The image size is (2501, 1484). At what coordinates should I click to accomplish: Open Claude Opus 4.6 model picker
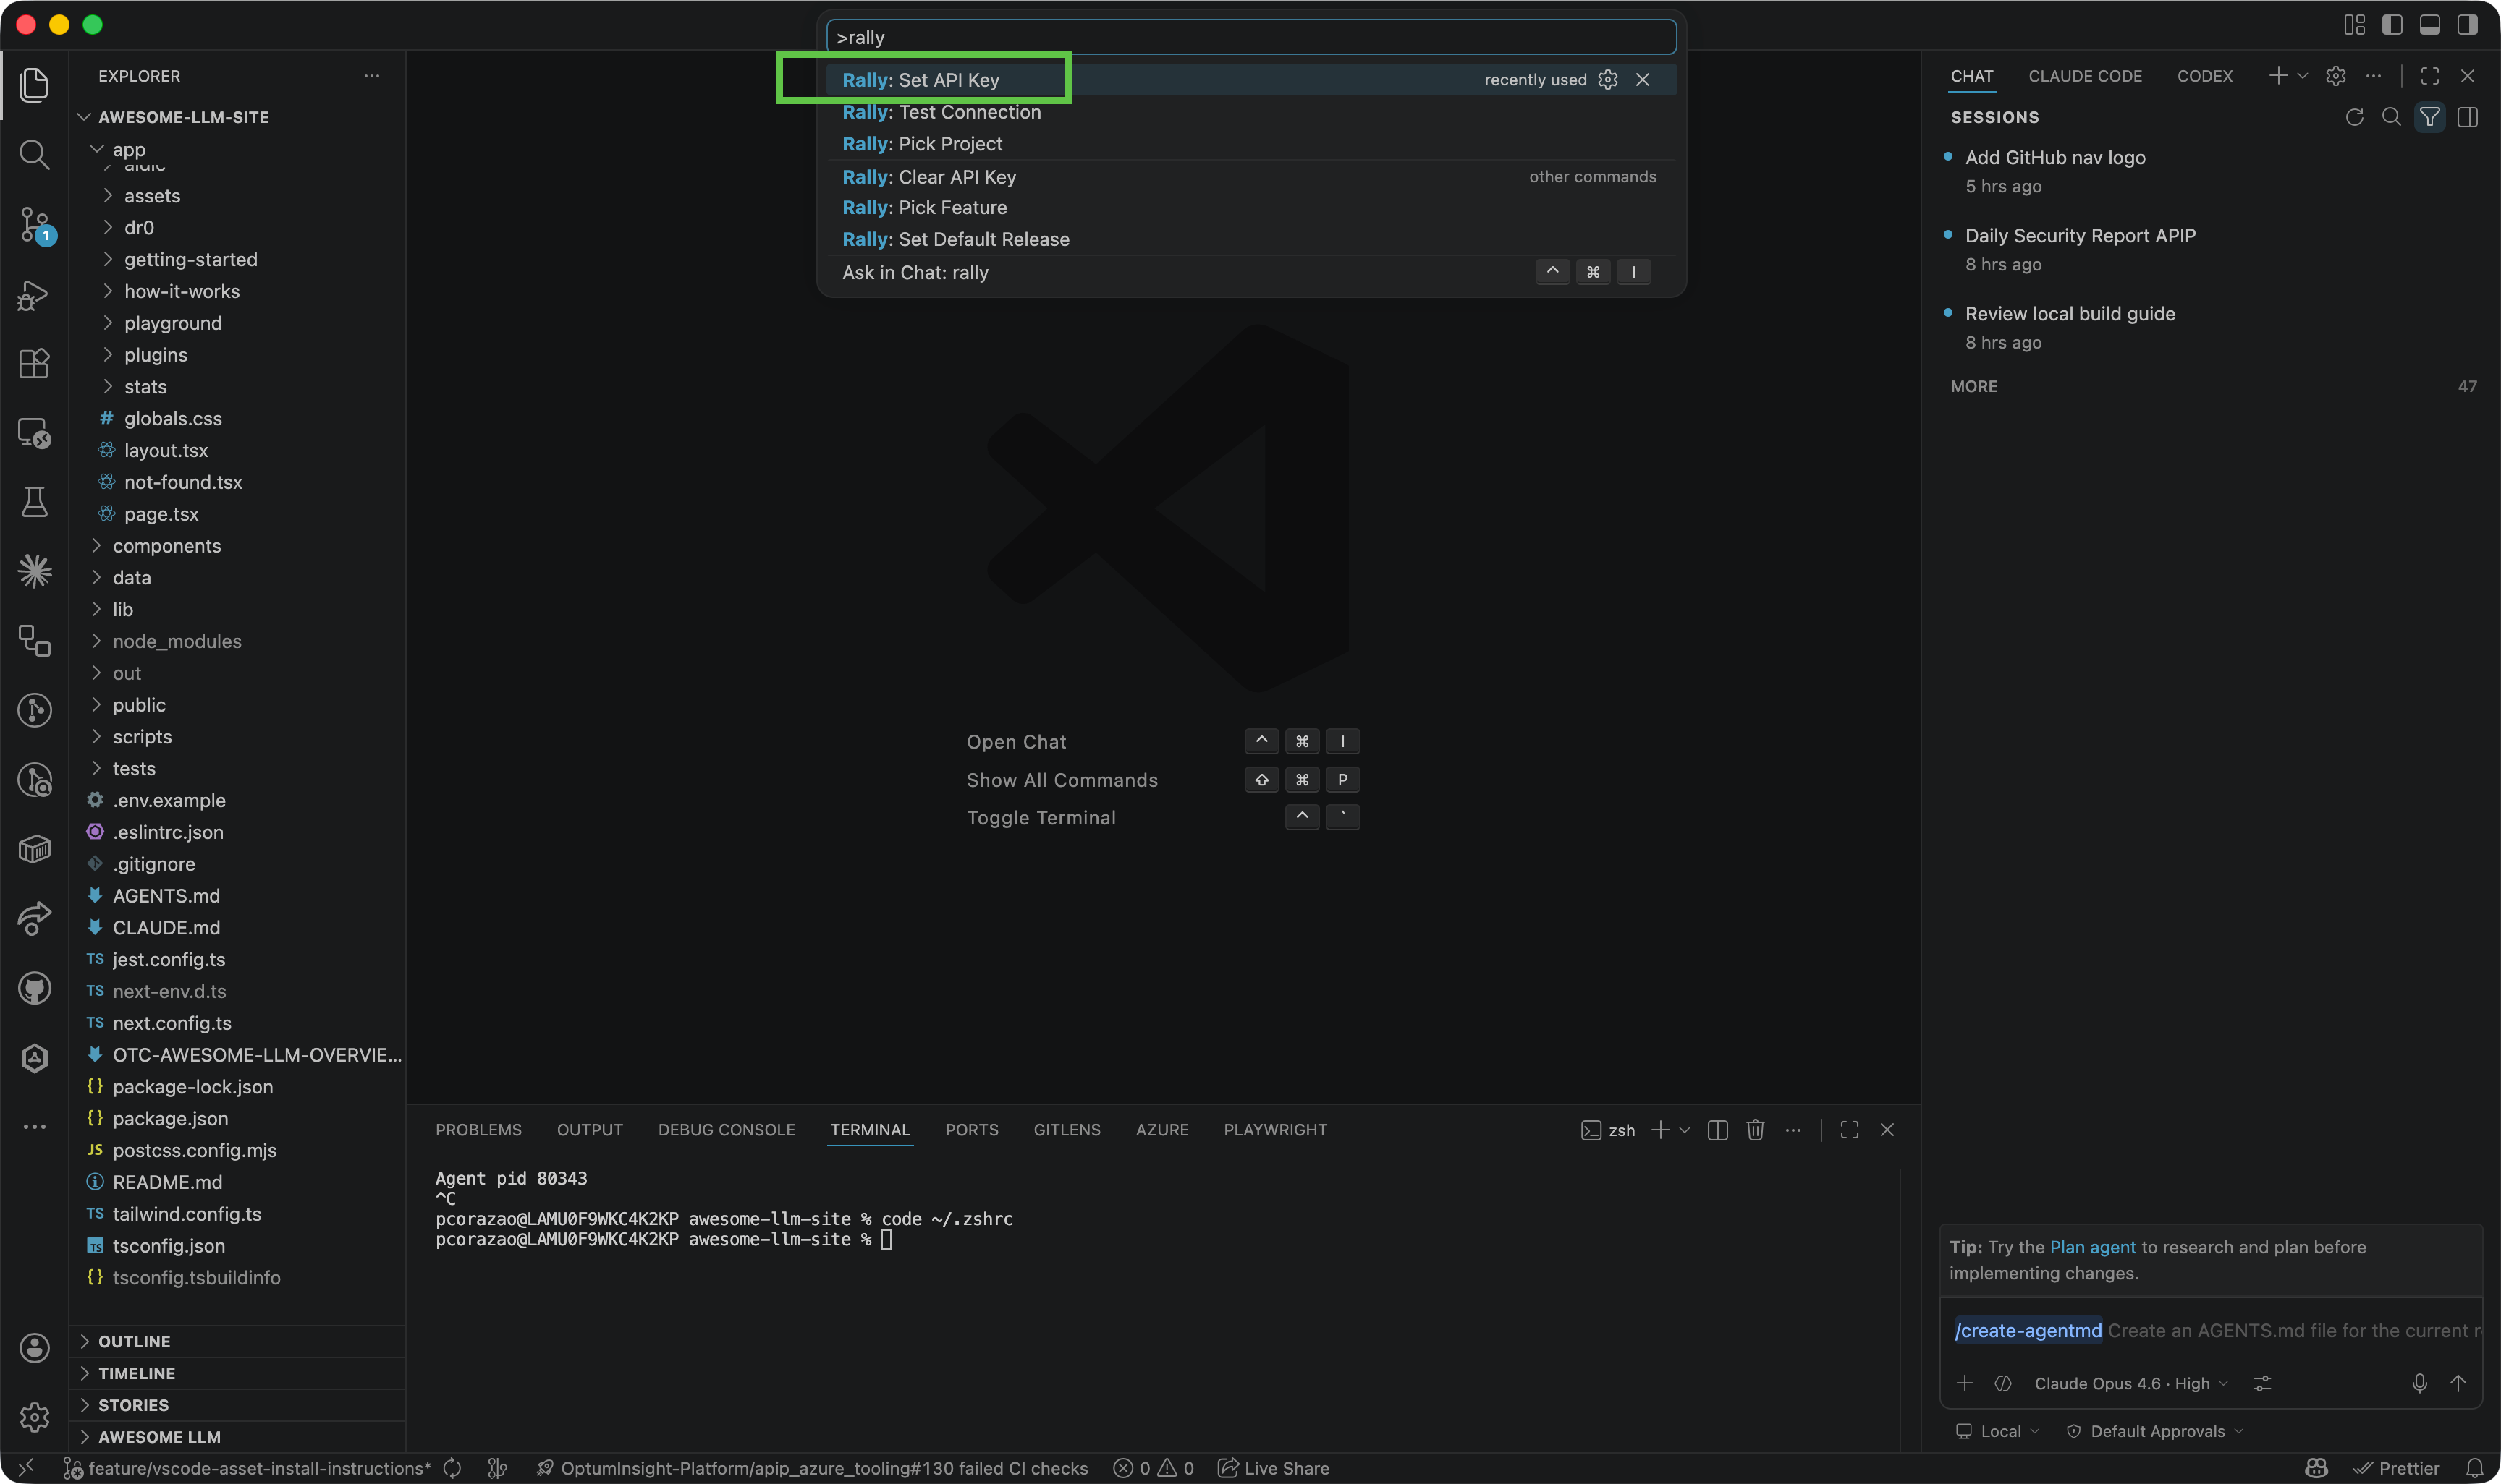click(x=2131, y=1383)
